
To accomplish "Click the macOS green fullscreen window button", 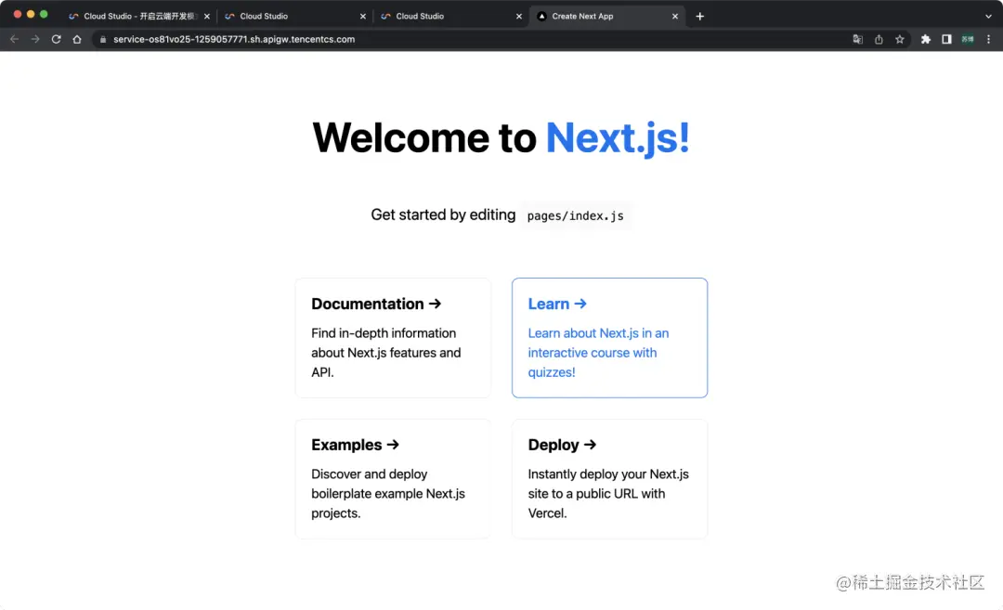I will click(44, 14).
